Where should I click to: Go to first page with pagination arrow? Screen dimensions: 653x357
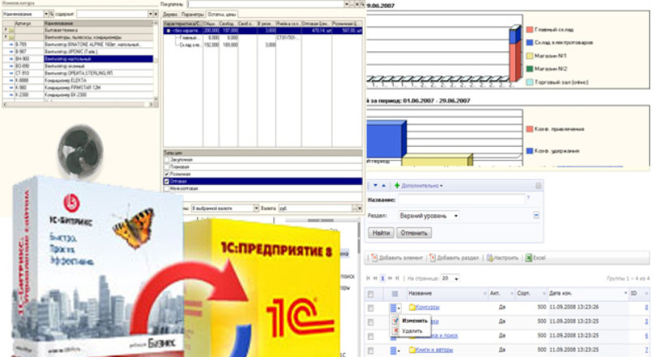coord(368,278)
